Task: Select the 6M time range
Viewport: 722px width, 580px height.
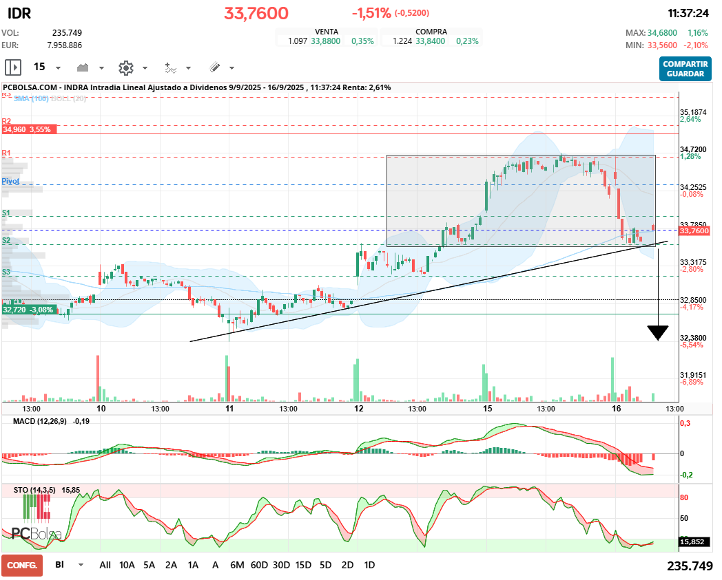Action: [237, 565]
